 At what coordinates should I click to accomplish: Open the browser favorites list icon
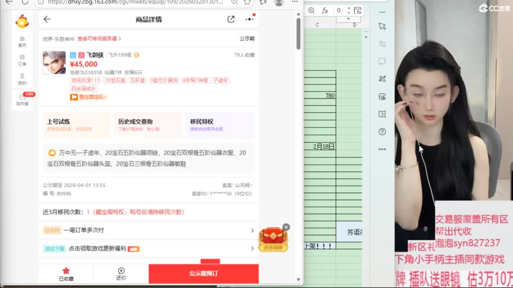(x=263, y=2)
